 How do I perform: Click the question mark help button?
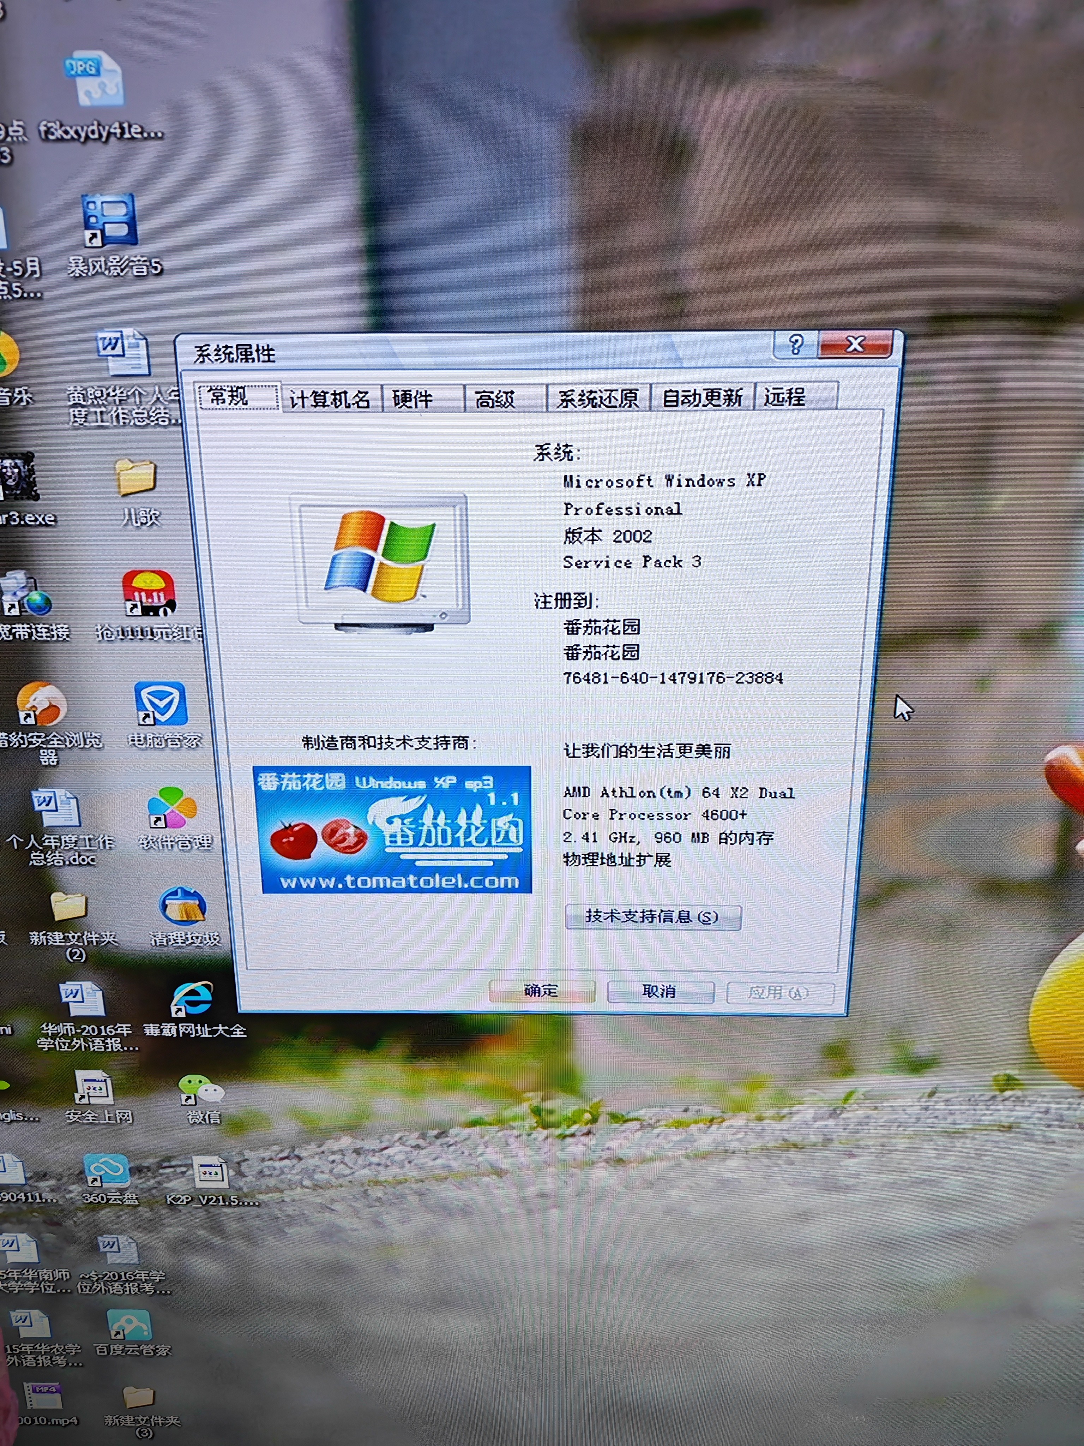795,345
